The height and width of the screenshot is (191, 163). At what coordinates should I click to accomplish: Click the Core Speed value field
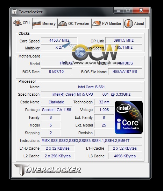click(59, 40)
